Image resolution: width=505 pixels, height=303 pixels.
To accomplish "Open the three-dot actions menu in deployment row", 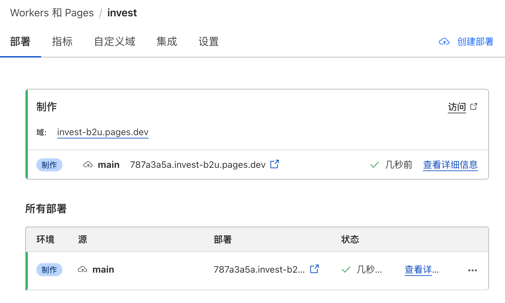I will tap(472, 270).
